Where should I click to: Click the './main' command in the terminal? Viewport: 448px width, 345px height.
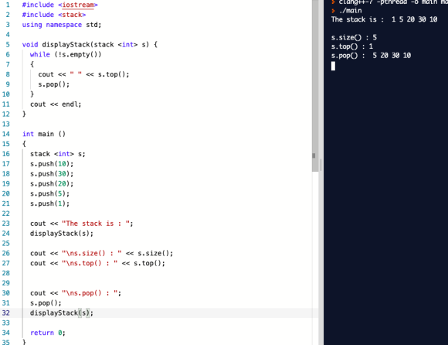coord(350,11)
